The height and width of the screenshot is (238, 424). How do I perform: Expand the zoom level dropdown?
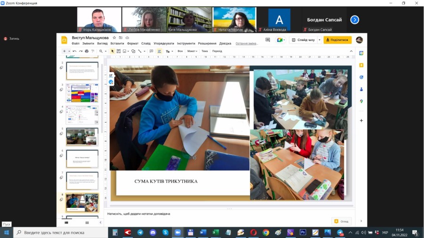[106, 51]
